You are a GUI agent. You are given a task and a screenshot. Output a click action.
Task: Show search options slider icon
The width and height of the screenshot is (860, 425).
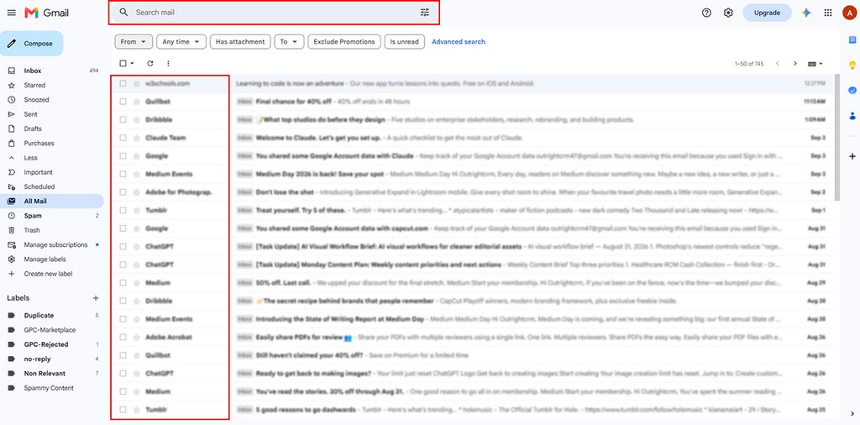(x=425, y=12)
